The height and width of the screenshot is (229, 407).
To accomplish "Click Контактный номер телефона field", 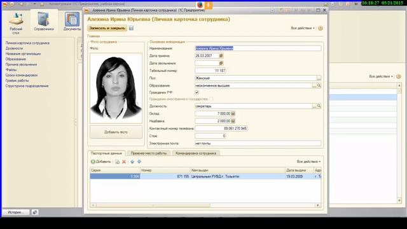I will coord(221,128).
